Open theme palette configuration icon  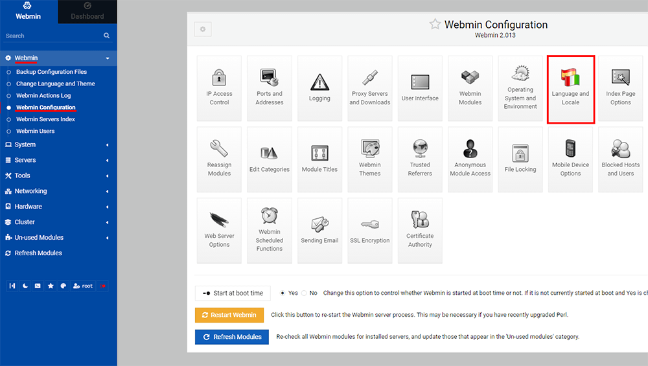tap(64, 286)
